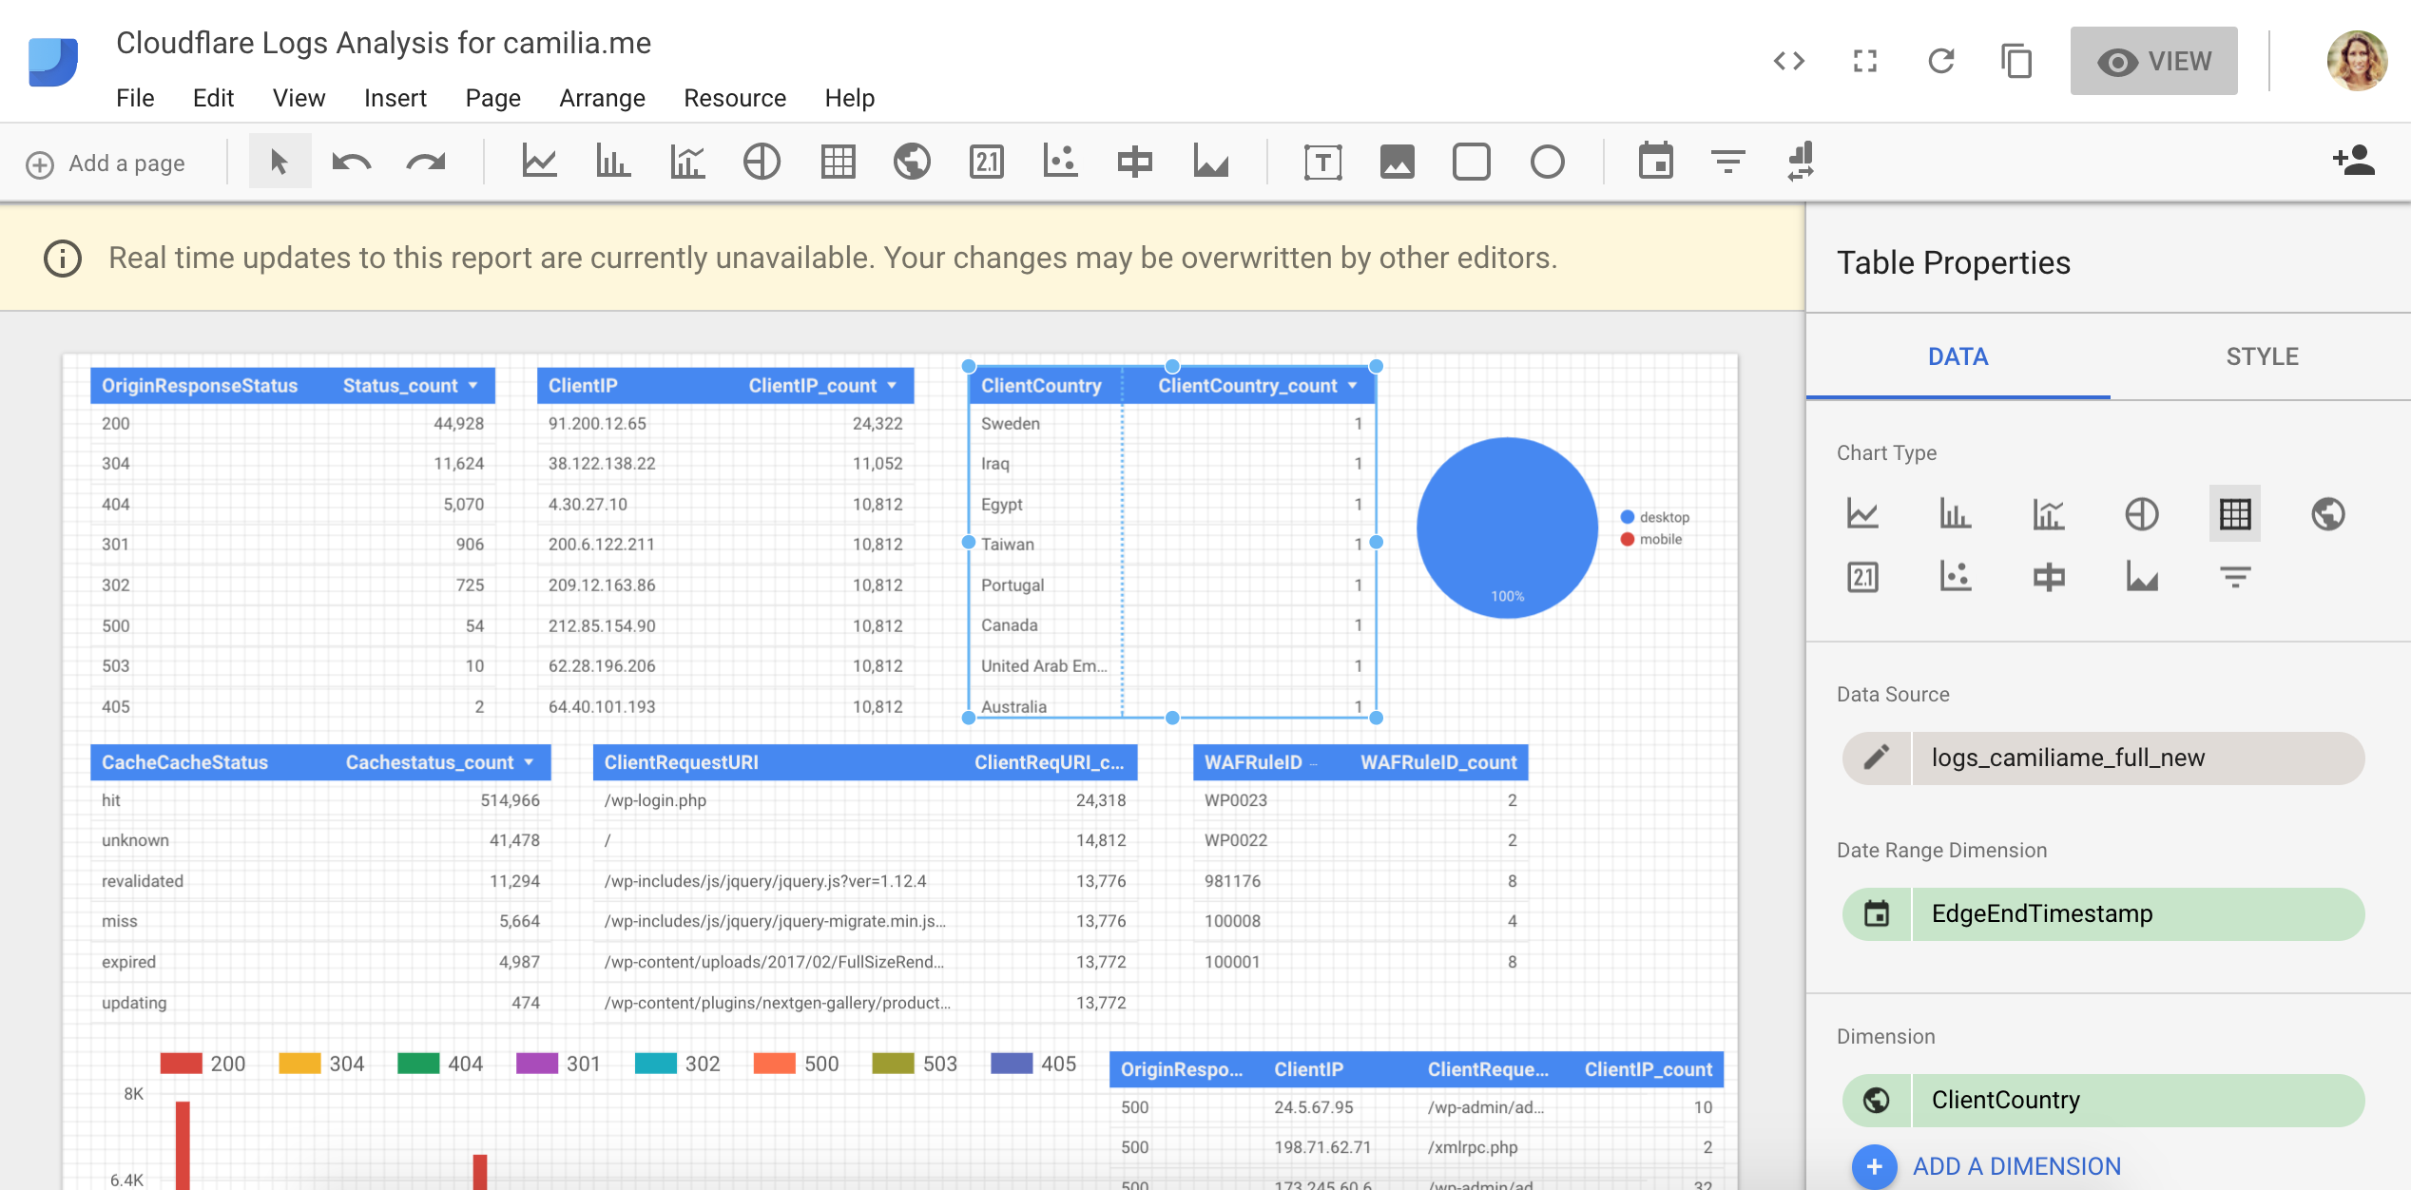
Task: Insert a scorecard from toolbar
Action: pyautogui.click(x=987, y=162)
